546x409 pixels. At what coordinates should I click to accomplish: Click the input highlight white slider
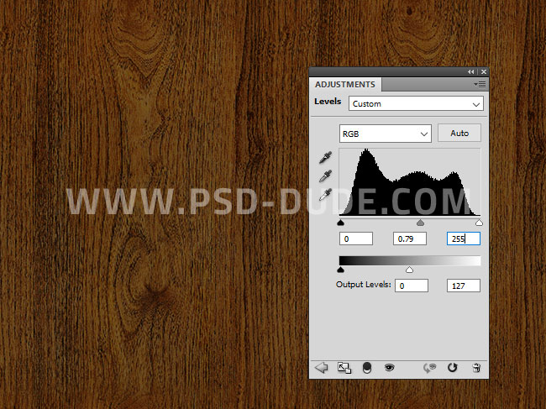tap(479, 223)
